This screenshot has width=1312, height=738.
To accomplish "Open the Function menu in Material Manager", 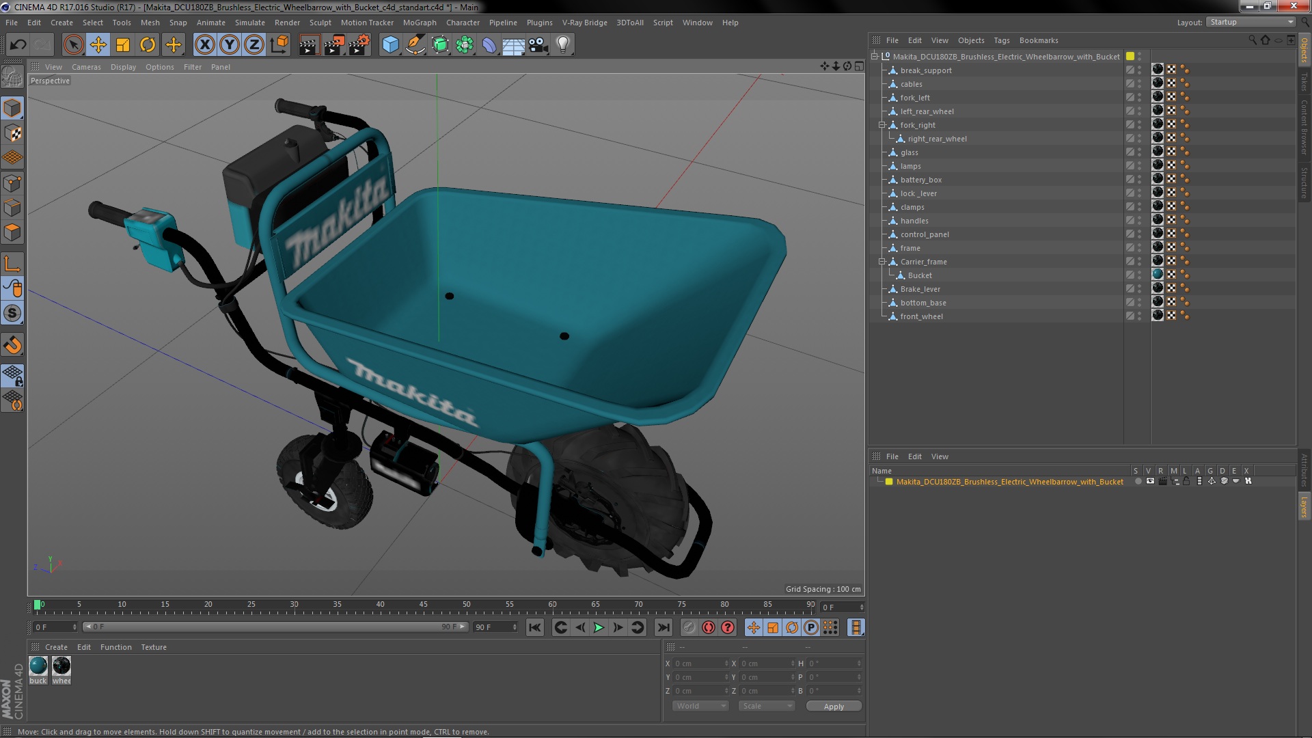I will (x=116, y=647).
